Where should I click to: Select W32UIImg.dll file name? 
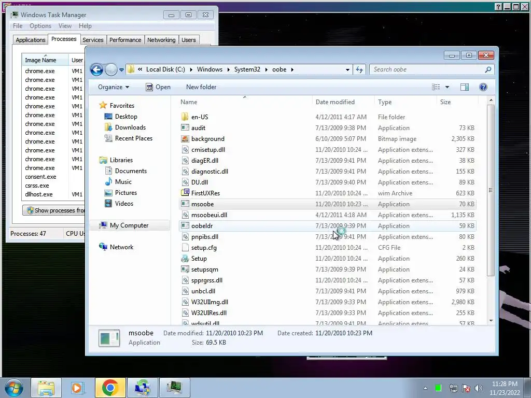tap(209, 302)
